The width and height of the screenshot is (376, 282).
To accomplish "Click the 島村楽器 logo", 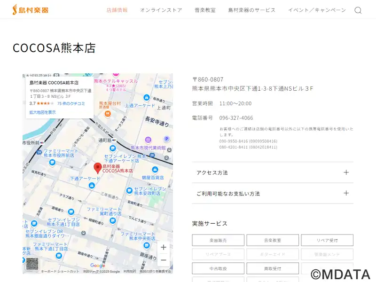I will pyautogui.click(x=31, y=9).
